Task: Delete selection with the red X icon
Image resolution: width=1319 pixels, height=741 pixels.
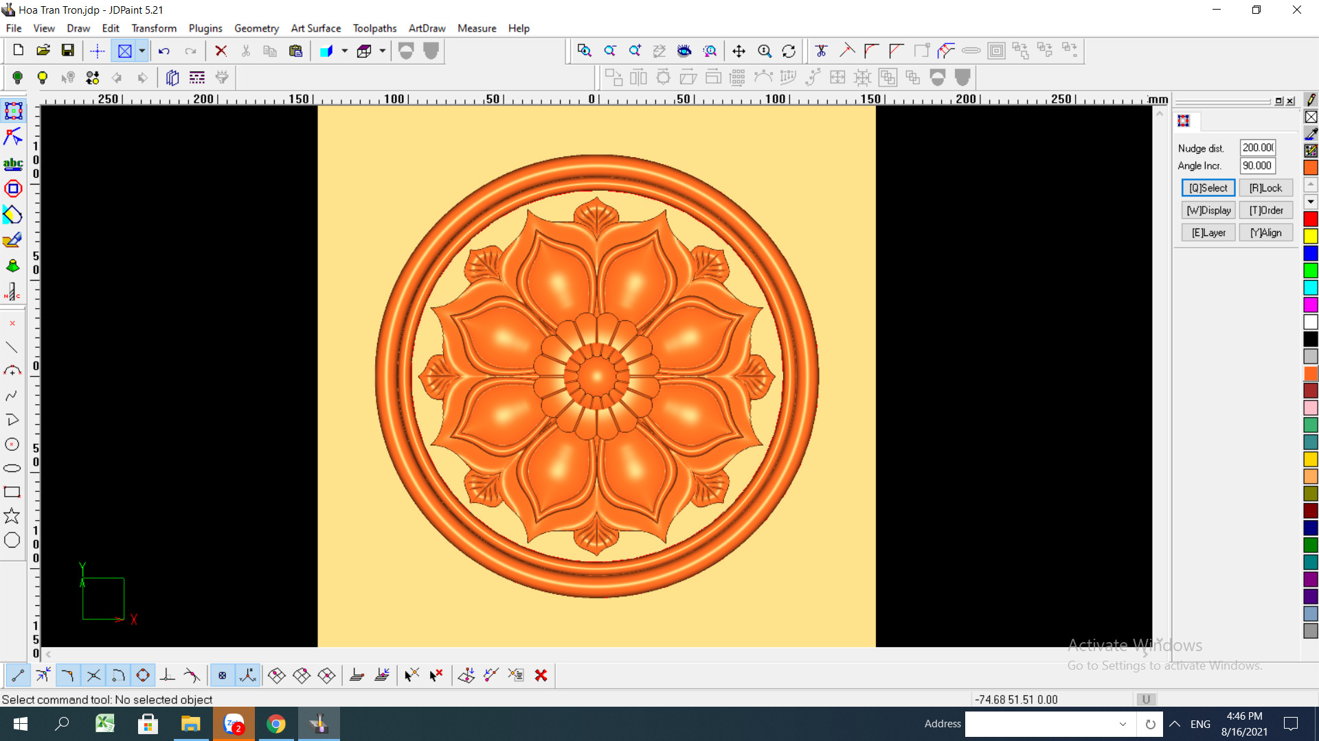Action: click(221, 51)
